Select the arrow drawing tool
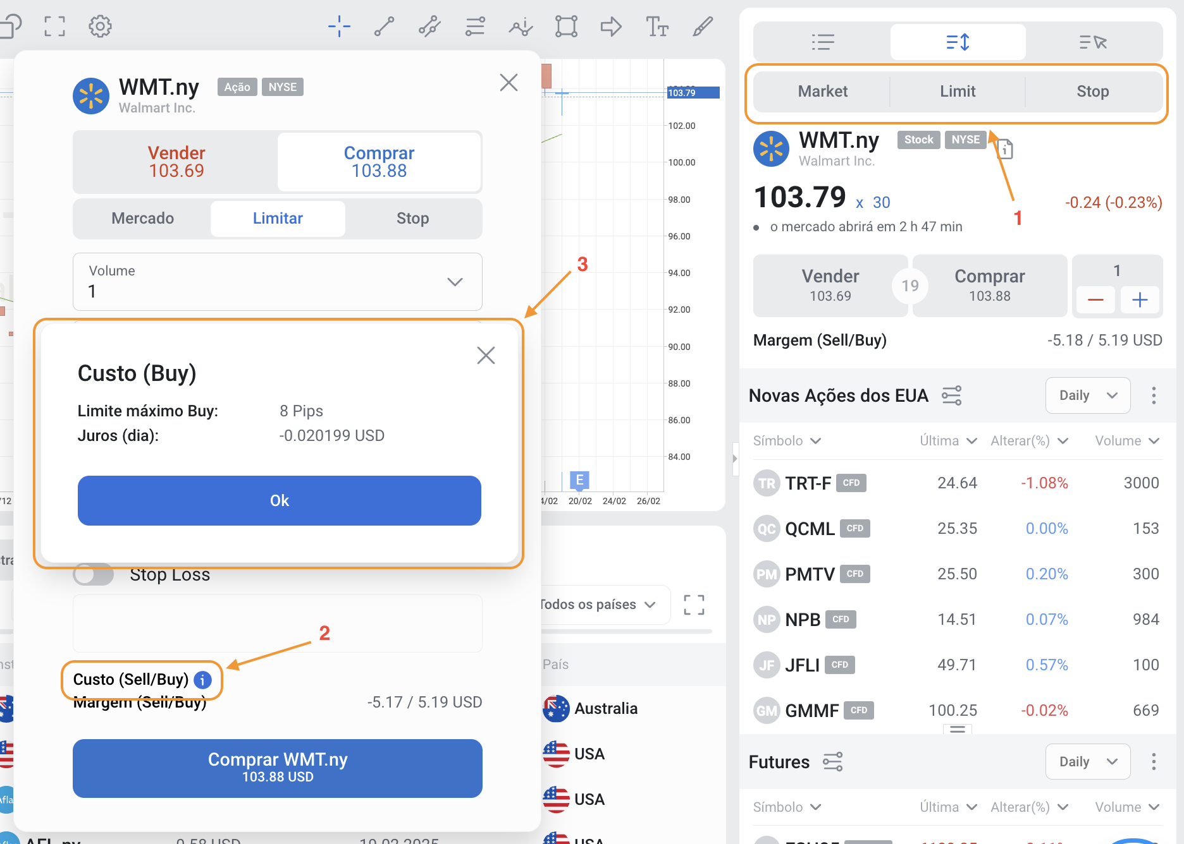The height and width of the screenshot is (844, 1184). [x=611, y=27]
